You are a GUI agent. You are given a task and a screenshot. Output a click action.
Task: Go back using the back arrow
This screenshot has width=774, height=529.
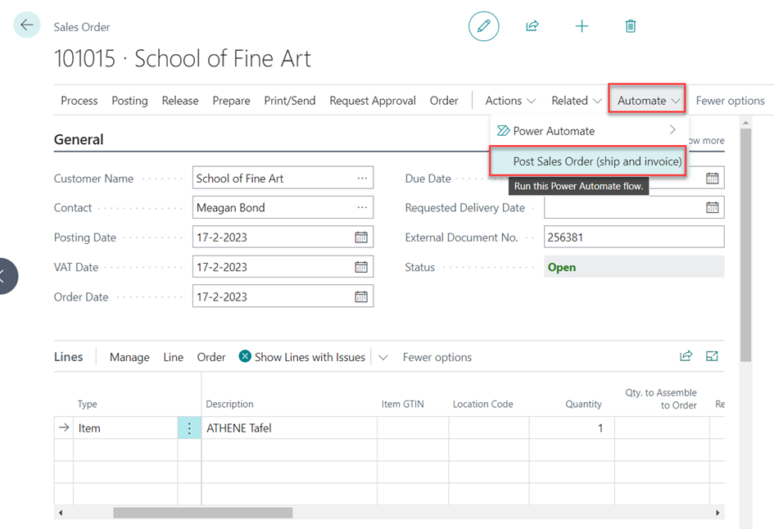[x=27, y=25]
